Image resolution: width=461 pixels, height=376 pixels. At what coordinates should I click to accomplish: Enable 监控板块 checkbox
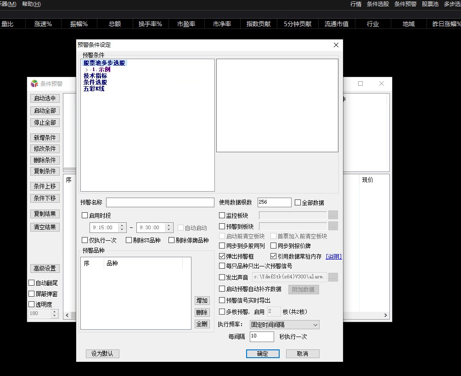[x=222, y=216]
